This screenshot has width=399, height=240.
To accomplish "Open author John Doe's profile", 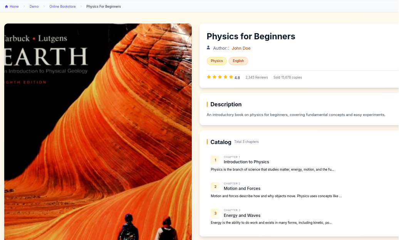I will [x=241, y=48].
